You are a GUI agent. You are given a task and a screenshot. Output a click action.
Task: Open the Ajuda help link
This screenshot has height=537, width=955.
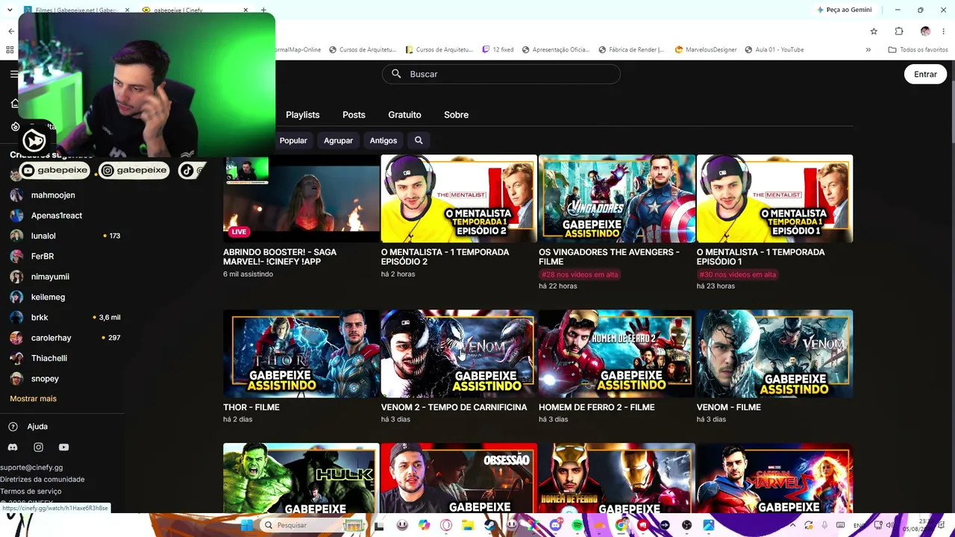pyautogui.click(x=37, y=427)
